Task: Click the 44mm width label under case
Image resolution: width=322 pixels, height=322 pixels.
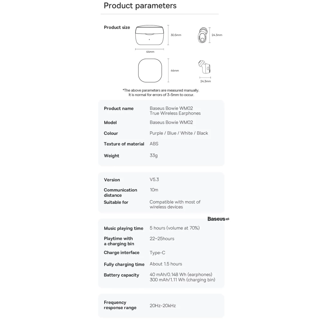Action: (x=150, y=52)
